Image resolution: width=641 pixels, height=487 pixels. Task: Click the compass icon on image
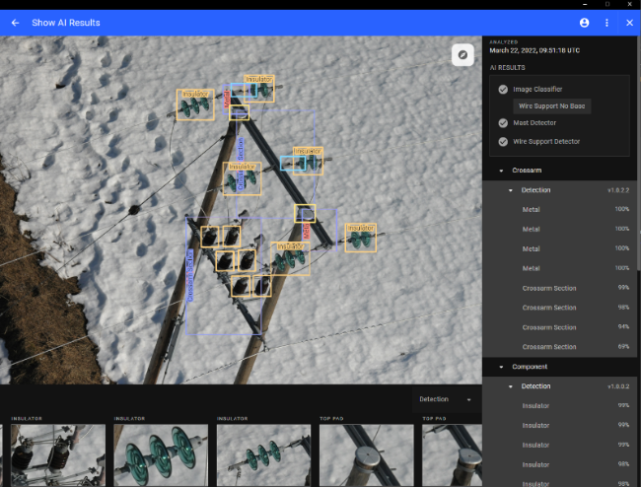click(462, 55)
